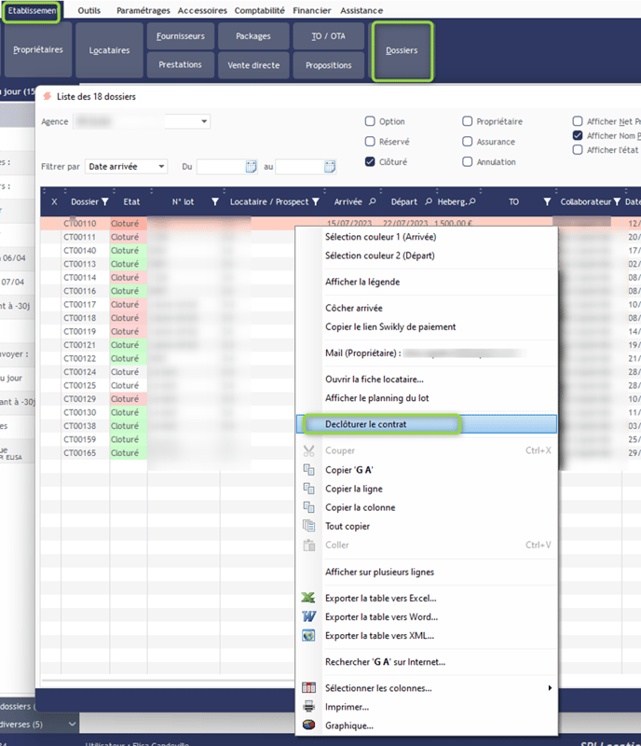The width and height of the screenshot is (641, 746).
Task: Open the TO / OTA button
Action: tap(329, 36)
